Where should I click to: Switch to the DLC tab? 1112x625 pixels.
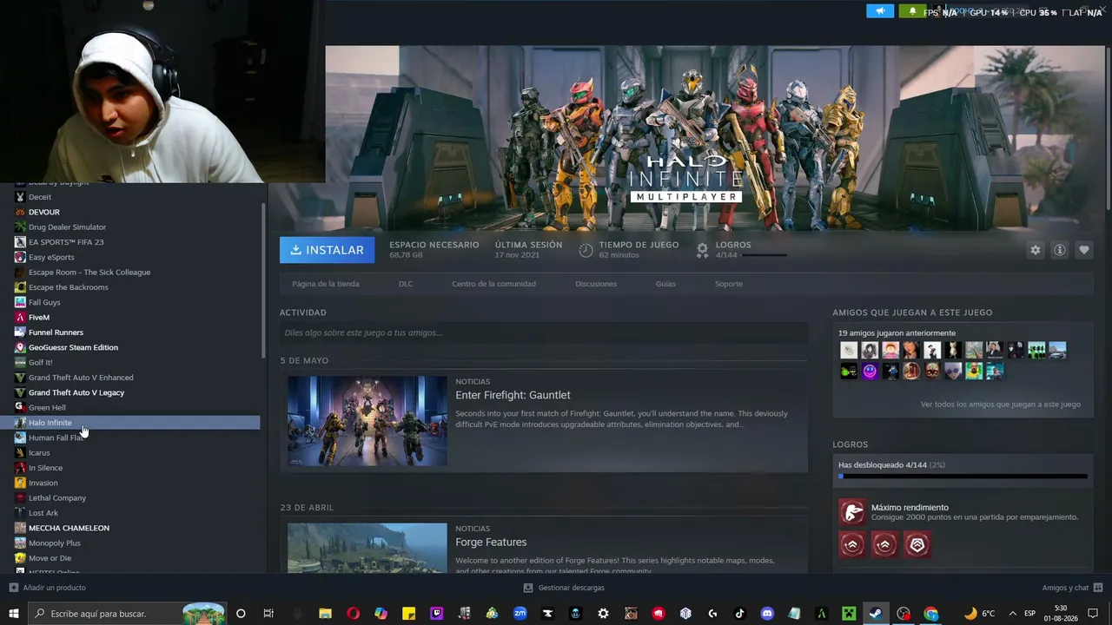[x=406, y=284]
